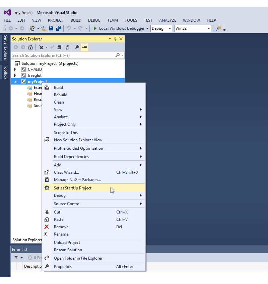Click the Solution Explorer Home icon

(x=30, y=47)
